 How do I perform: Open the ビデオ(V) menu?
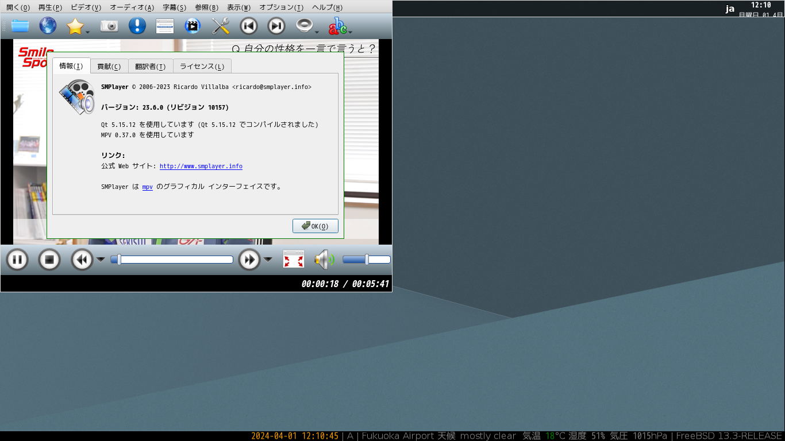pos(86,7)
